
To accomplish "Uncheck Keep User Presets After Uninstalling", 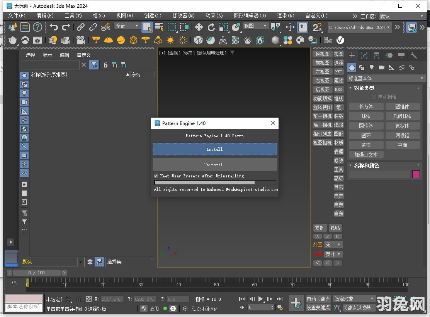I will coord(156,176).
